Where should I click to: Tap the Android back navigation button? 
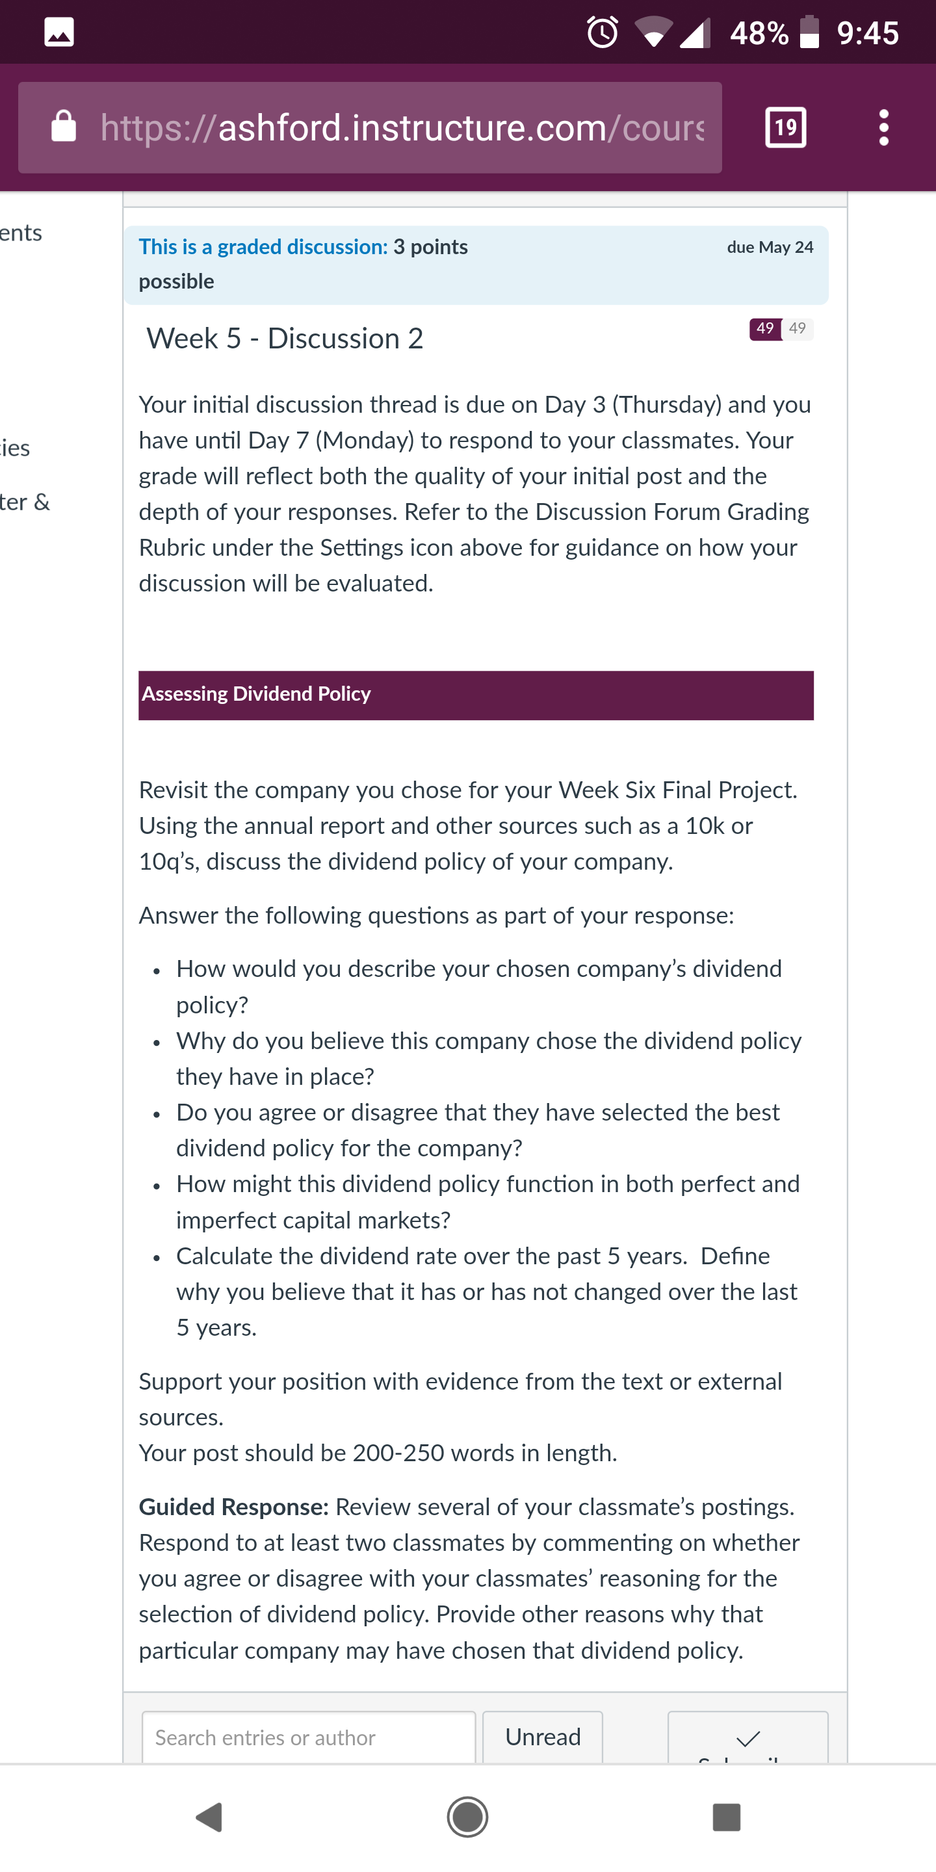(x=209, y=1817)
